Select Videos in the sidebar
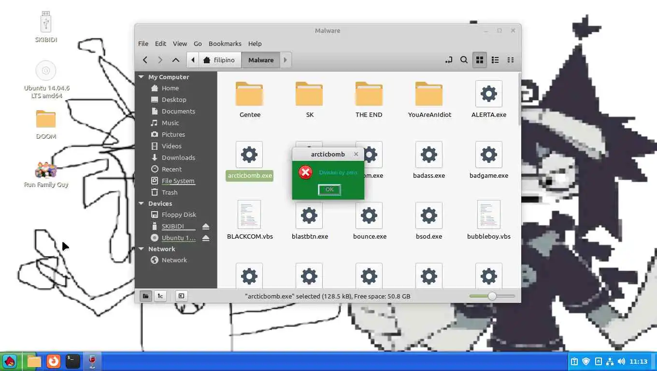 point(171,146)
